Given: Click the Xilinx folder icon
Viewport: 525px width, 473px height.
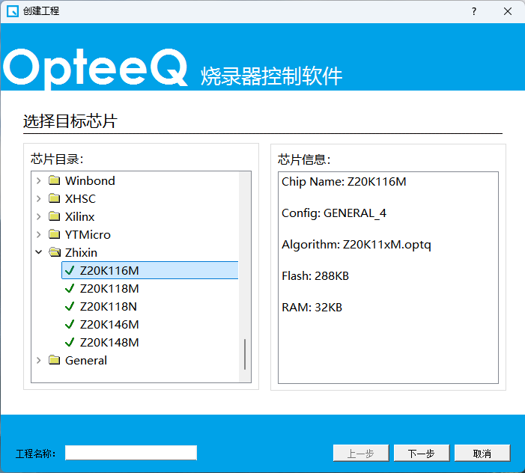Looking at the screenshot, I should click(x=54, y=216).
